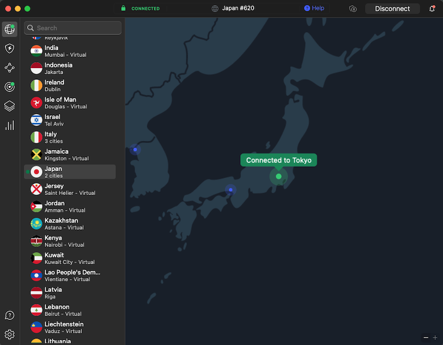443x345 pixels.
Task: Zoom out the map with minus button
Action: point(426,337)
